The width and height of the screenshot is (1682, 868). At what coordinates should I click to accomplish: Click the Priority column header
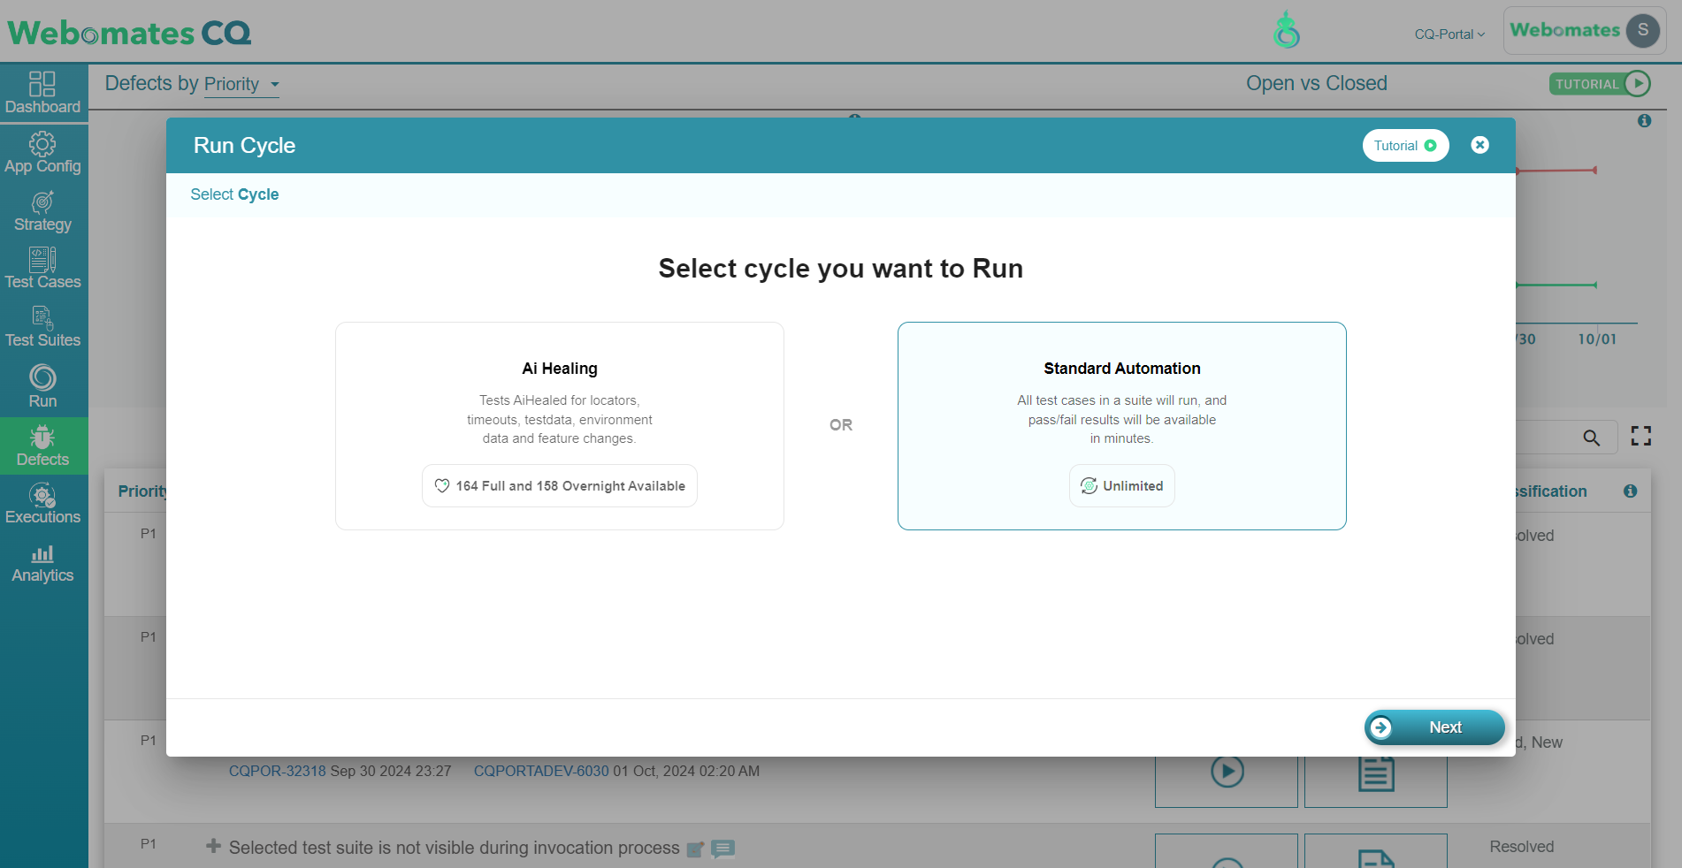[142, 491]
